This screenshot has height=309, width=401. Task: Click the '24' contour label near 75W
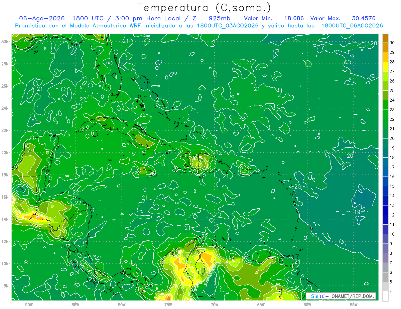pyautogui.click(x=164, y=292)
